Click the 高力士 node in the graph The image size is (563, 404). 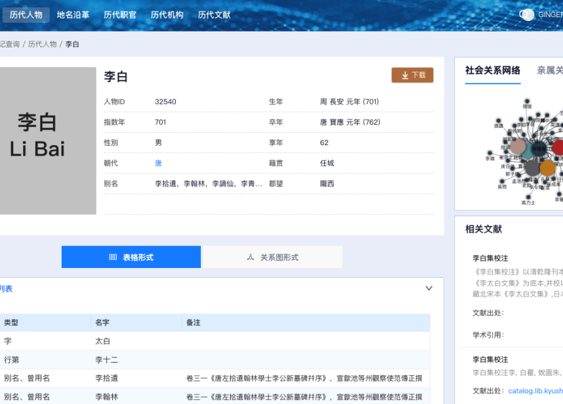(529, 196)
